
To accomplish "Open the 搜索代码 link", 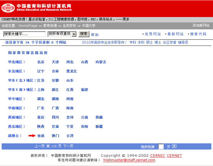I will (198, 34).
